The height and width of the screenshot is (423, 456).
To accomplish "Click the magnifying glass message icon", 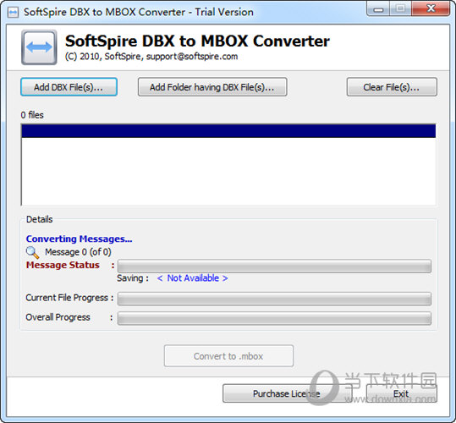I will pos(32,252).
